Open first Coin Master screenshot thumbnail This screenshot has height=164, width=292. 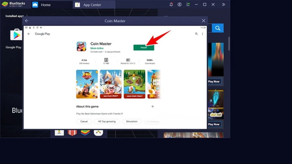[x=87, y=84]
